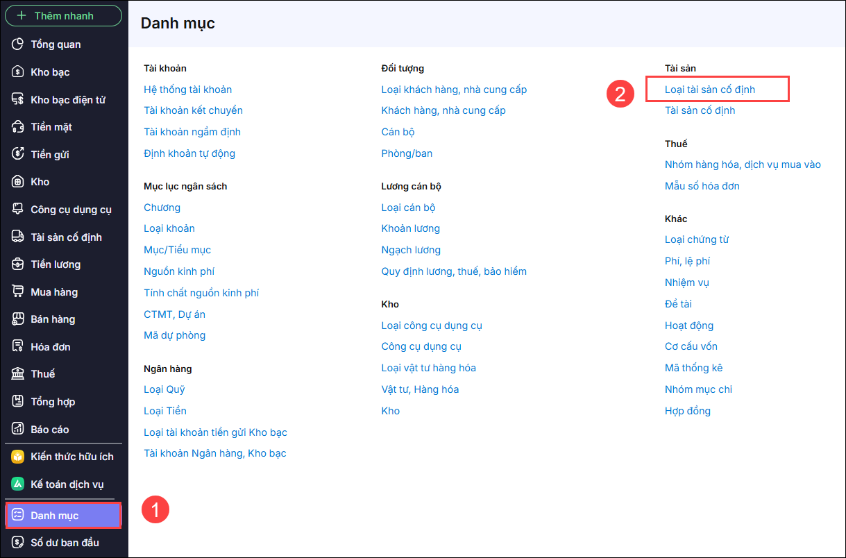Click the Tiền lương sidebar icon
This screenshot has height=558, width=846.
[18, 264]
